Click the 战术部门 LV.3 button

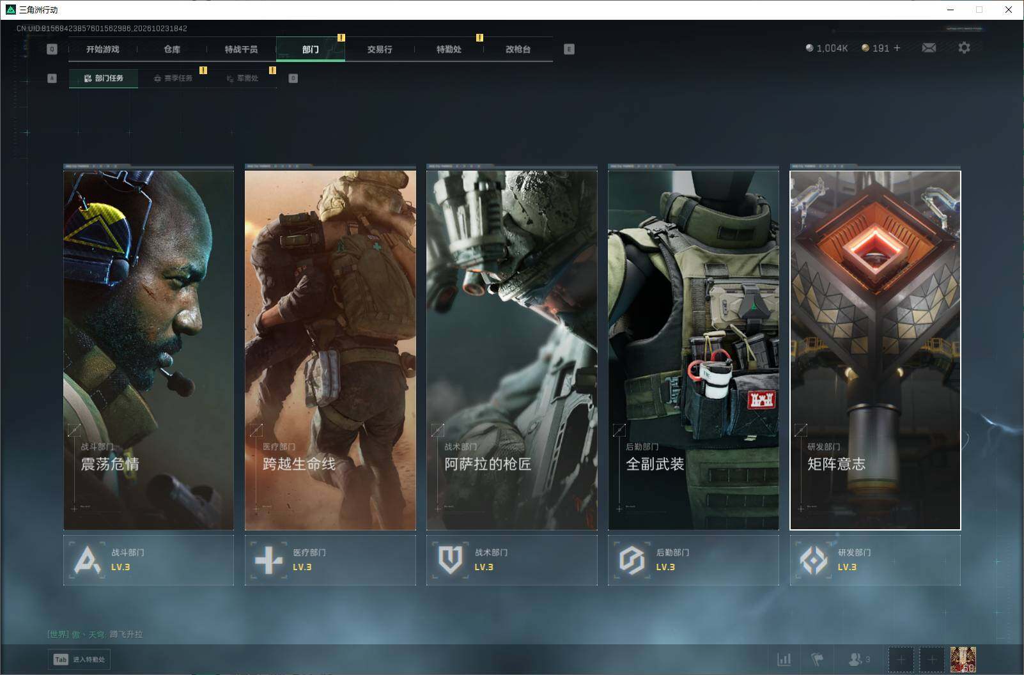pyautogui.click(x=512, y=560)
